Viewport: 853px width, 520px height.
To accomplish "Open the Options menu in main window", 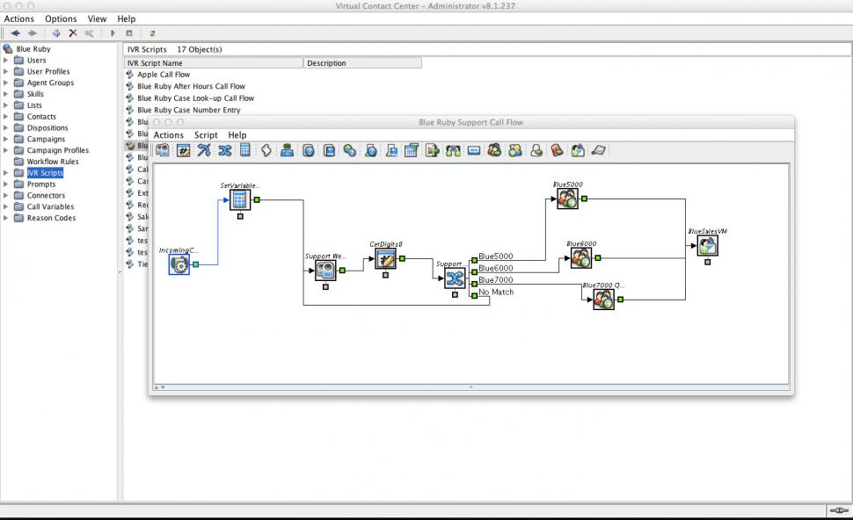I will [x=61, y=18].
